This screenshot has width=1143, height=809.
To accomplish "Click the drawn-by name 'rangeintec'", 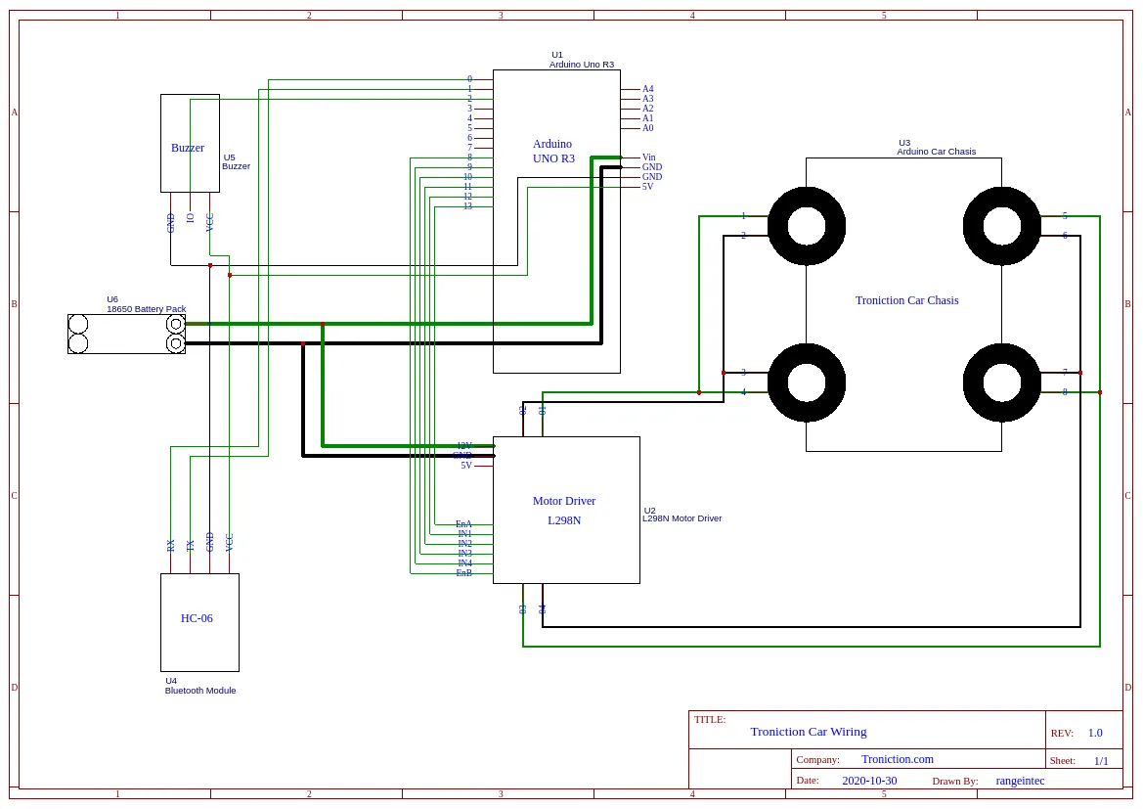I will click(1020, 781).
